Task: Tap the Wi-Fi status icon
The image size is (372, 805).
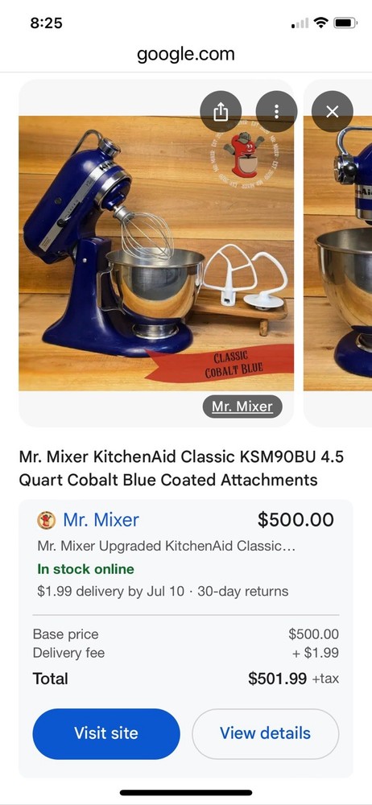Action: coord(321,23)
